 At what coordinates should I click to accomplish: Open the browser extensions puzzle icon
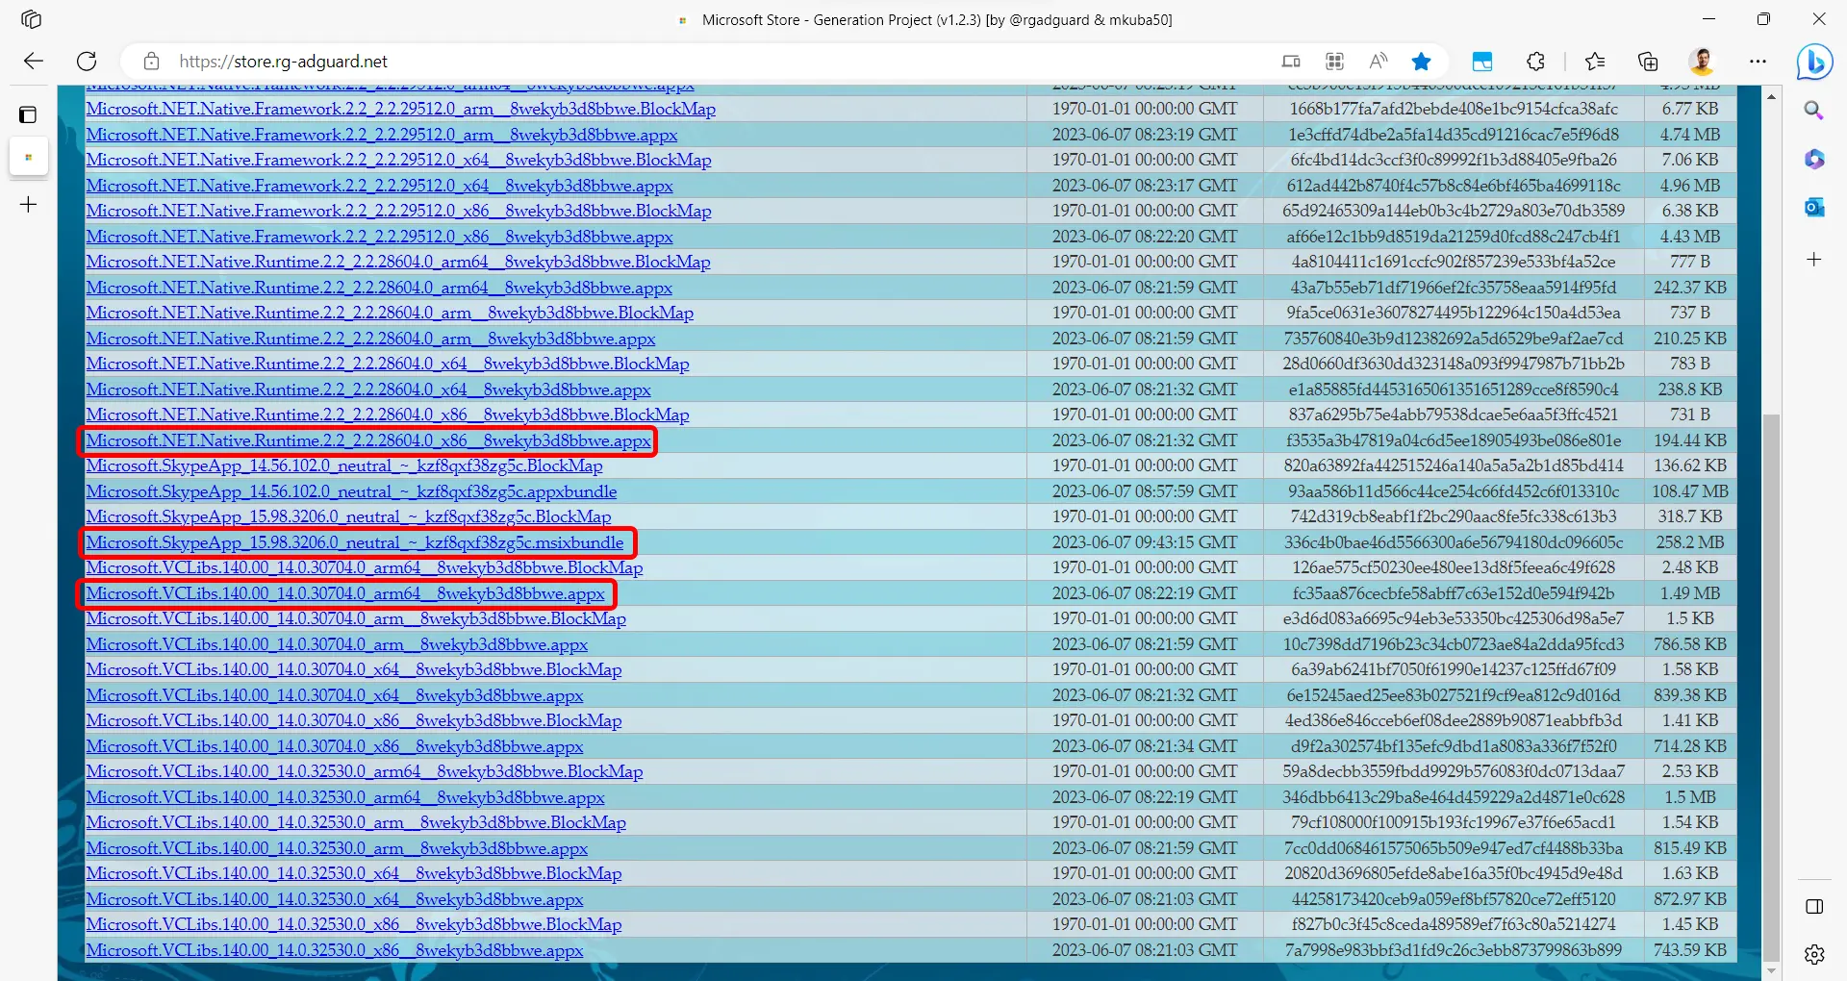tap(1536, 62)
